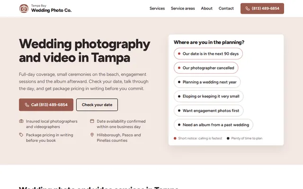This screenshot has width=303, height=189.
Task: Open the Wedding Photo Co. brand name link
Action: click(51, 10)
